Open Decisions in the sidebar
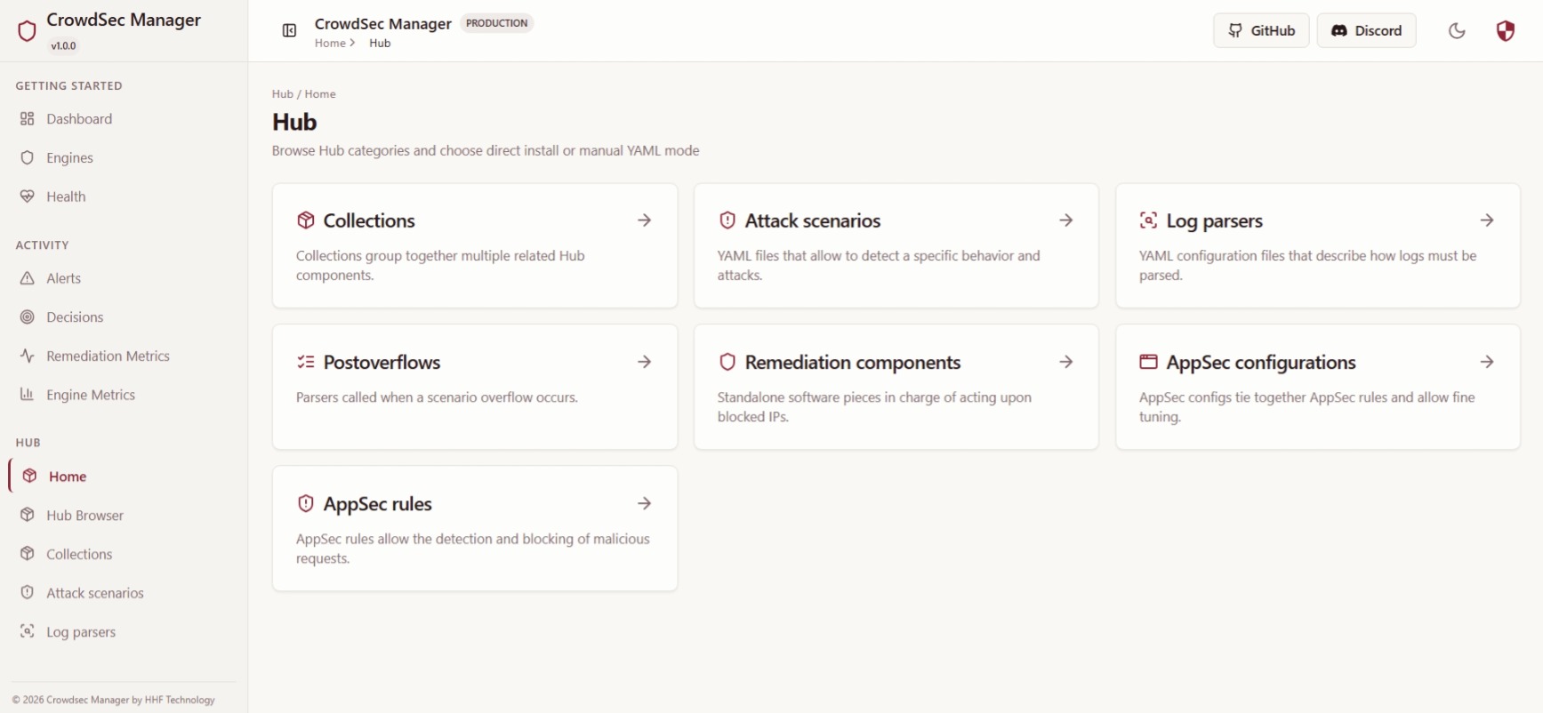This screenshot has width=1543, height=713. [124, 317]
